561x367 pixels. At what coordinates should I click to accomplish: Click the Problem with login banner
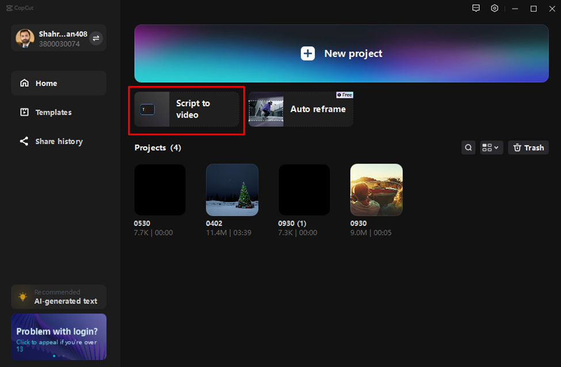pyautogui.click(x=59, y=337)
